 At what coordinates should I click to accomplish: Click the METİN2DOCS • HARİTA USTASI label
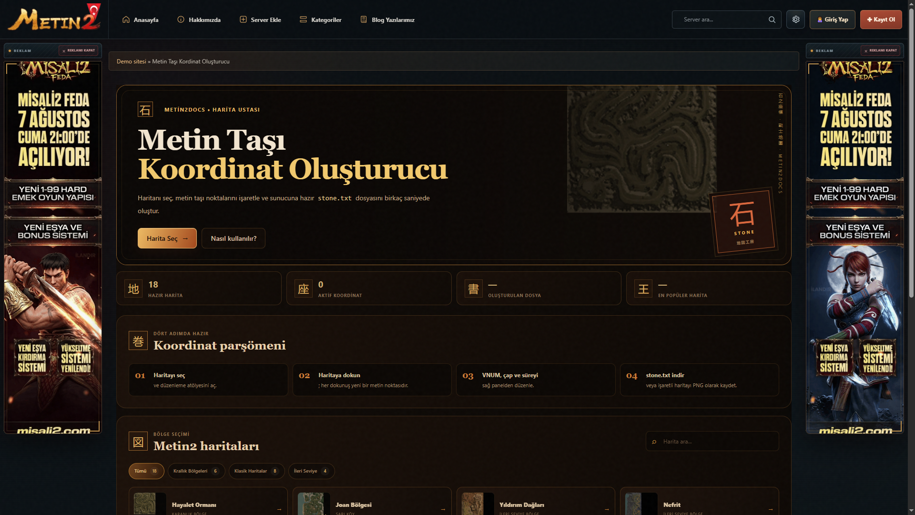212,110
